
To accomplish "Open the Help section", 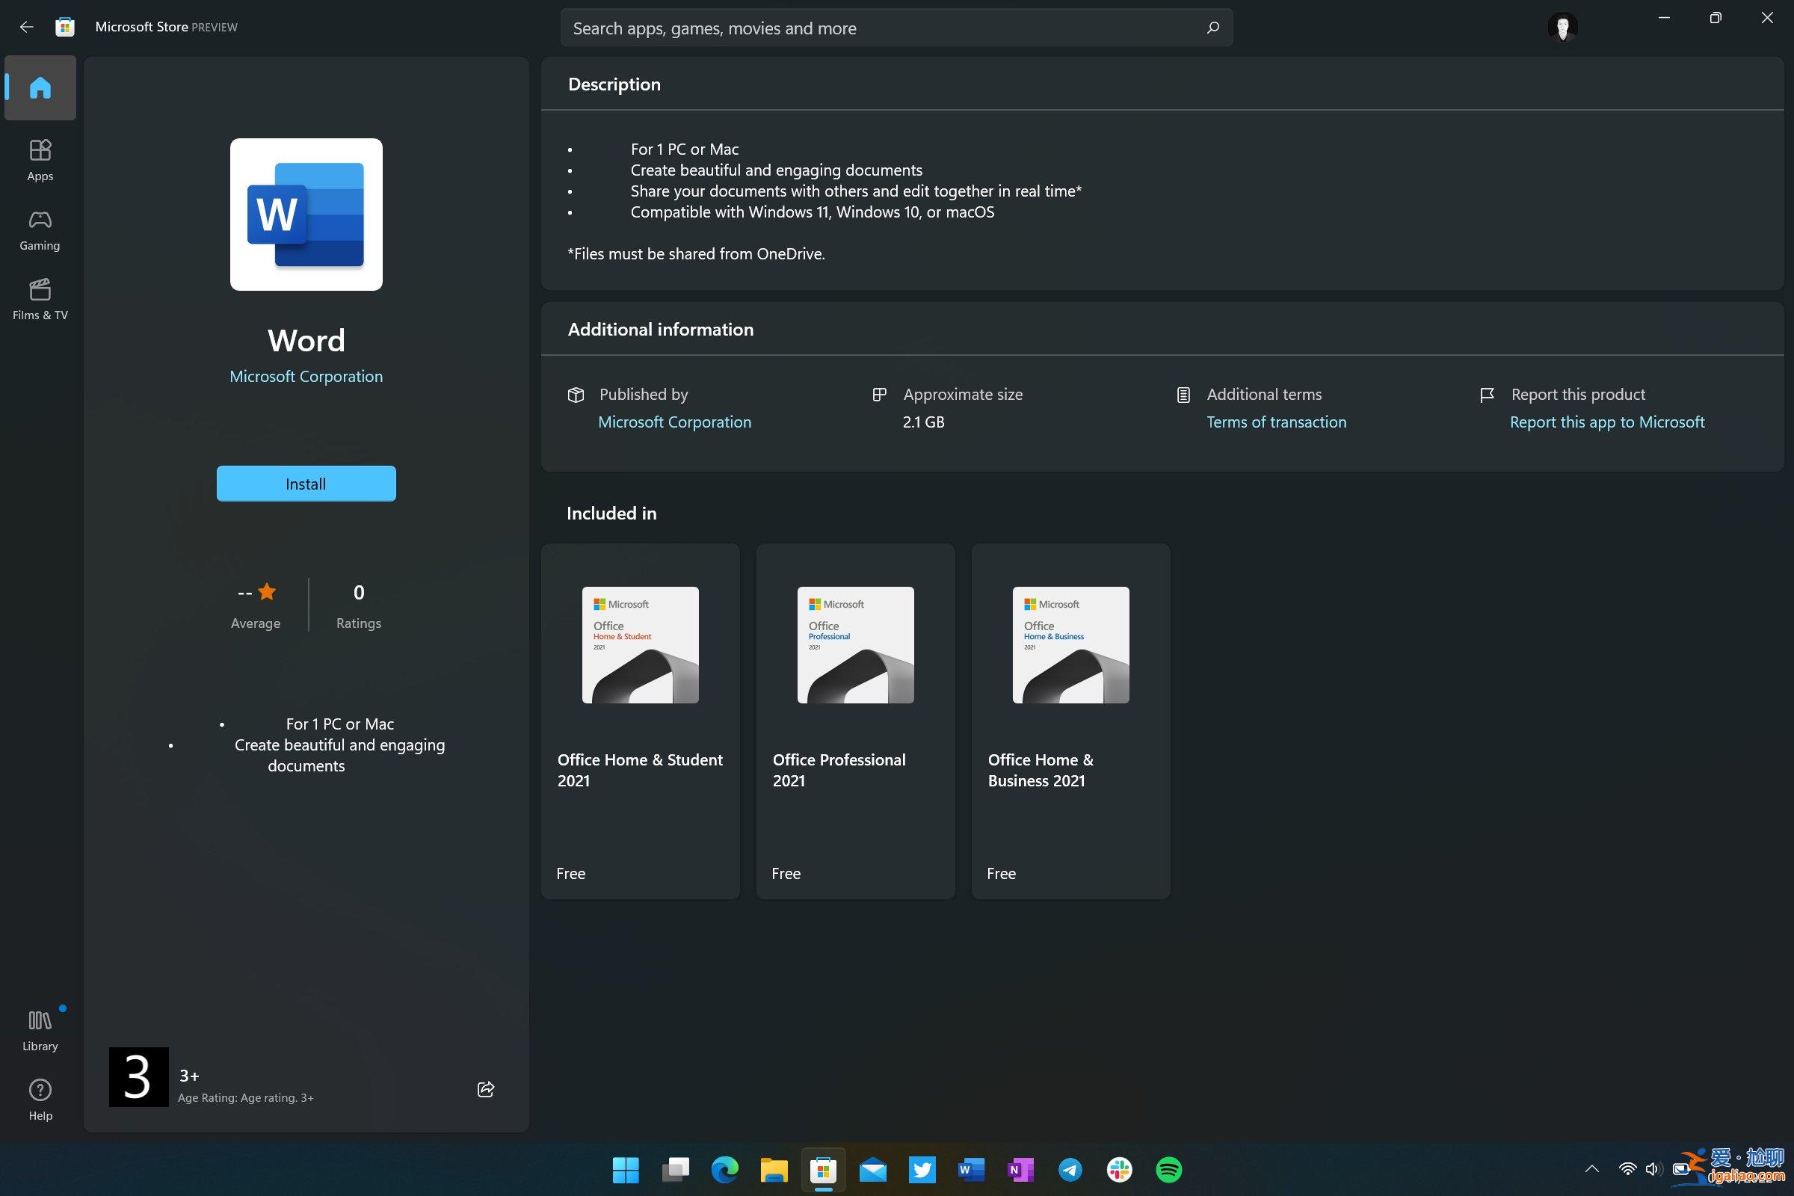I will [x=40, y=1099].
